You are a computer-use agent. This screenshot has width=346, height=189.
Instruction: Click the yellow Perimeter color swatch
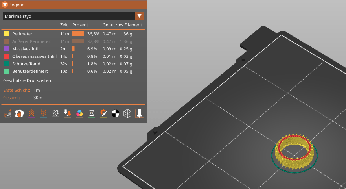6,34
